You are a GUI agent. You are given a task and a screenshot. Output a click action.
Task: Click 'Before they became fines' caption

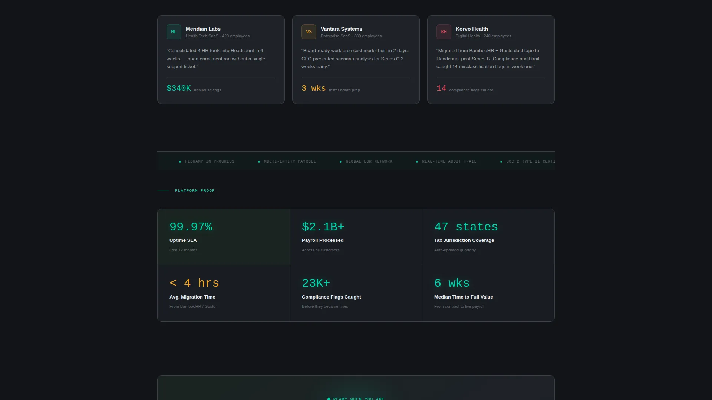point(325,306)
